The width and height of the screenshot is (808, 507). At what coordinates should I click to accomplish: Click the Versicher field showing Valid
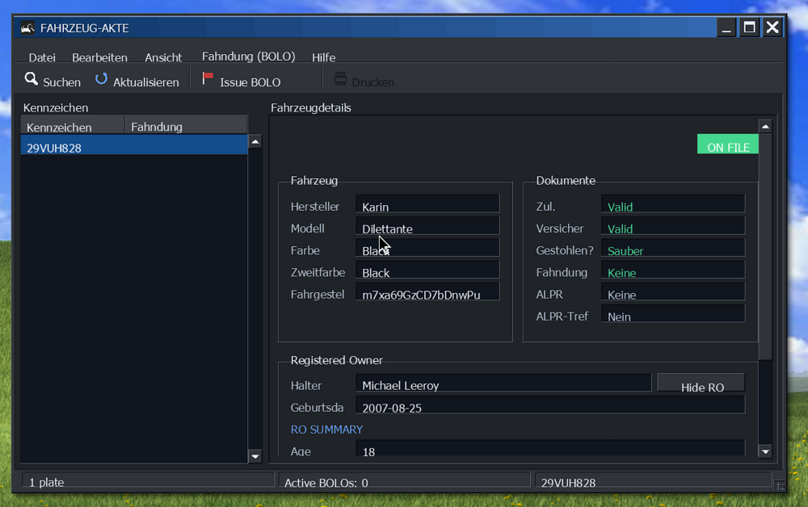(x=673, y=227)
